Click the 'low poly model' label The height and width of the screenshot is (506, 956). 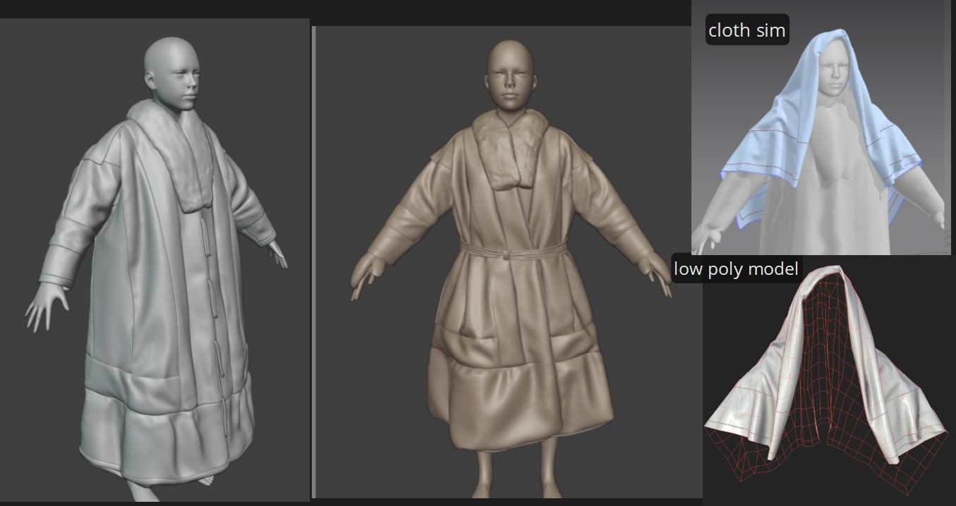tap(736, 269)
